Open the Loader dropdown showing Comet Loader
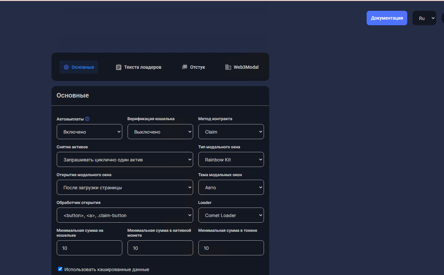 [231, 215]
